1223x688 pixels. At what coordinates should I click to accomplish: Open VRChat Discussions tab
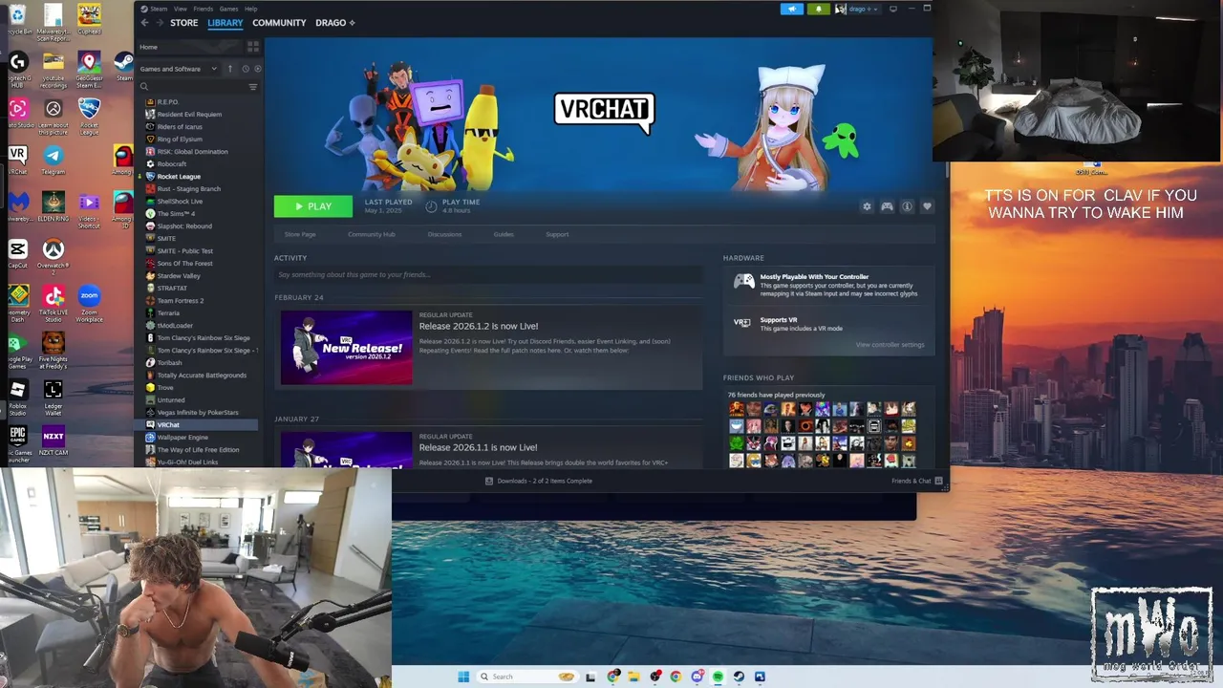point(444,234)
